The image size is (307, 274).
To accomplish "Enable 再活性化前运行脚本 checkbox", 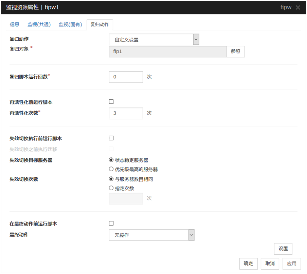I will 111,102.
